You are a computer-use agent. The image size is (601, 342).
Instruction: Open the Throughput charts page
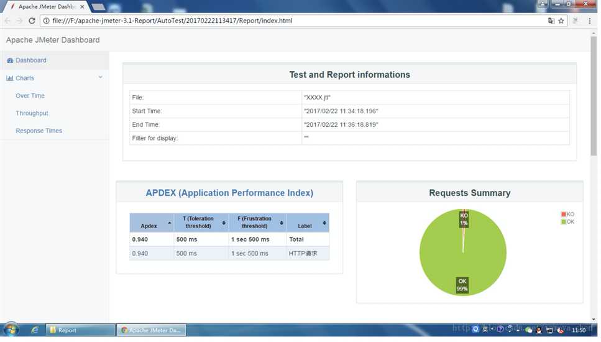pyautogui.click(x=32, y=113)
